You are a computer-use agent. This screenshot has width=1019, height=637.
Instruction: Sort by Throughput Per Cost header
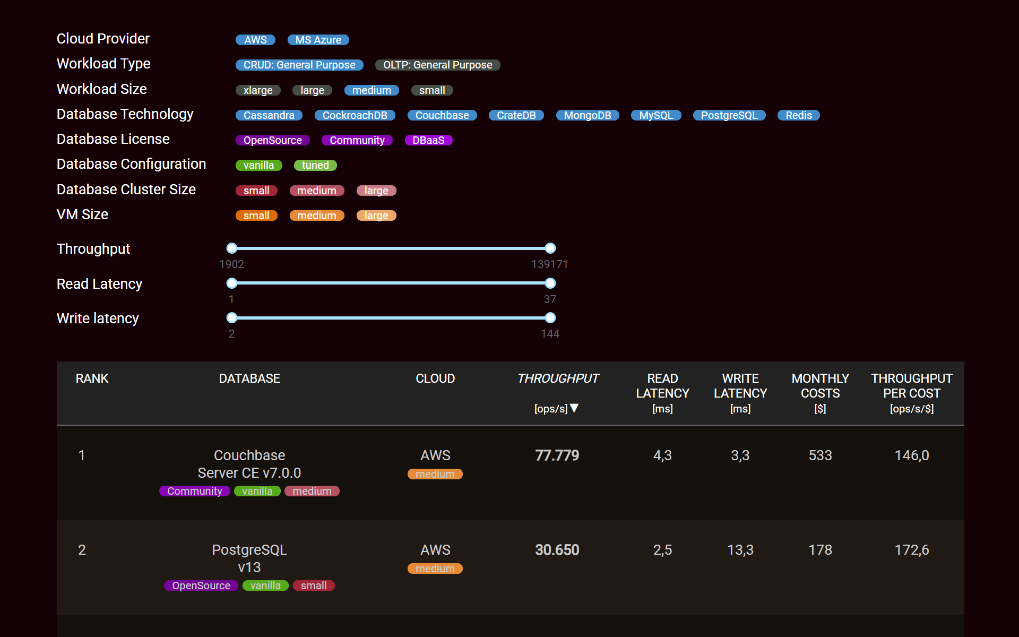tap(911, 393)
